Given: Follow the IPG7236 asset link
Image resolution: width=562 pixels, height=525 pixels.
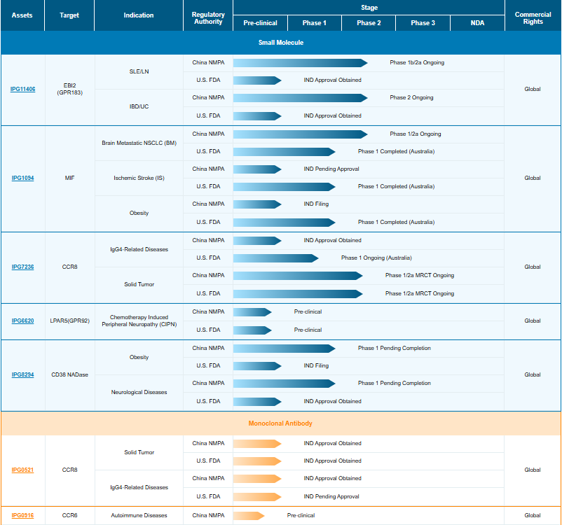Looking at the screenshot, I should [22, 267].
